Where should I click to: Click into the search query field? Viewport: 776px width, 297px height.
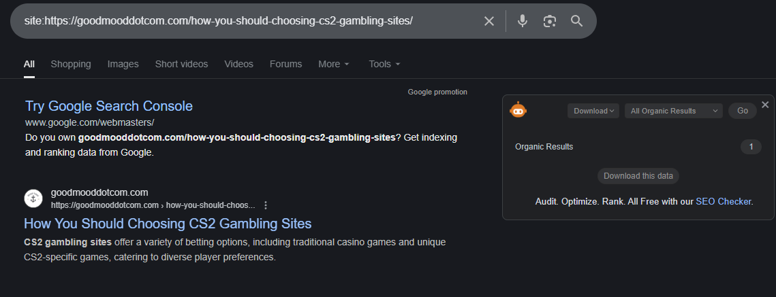[x=245, y=21]
